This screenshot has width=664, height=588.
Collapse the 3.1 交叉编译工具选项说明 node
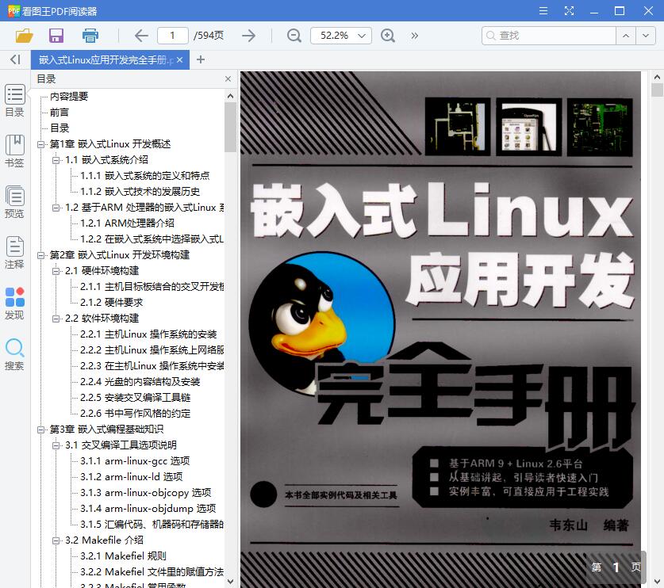pyautogui.click(x=56, y=445)
